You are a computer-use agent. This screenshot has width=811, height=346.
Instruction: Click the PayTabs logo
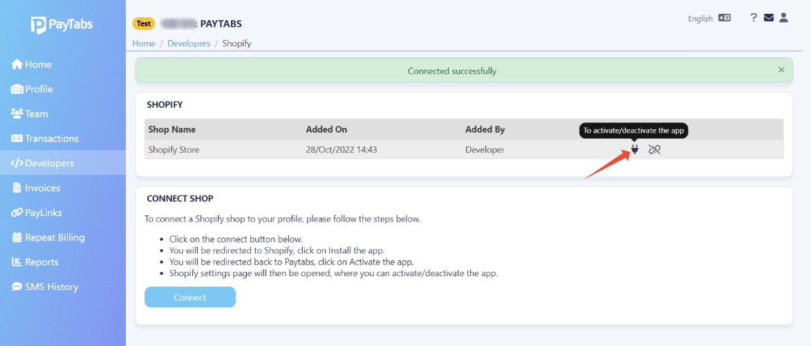click(x=62, y=24)
